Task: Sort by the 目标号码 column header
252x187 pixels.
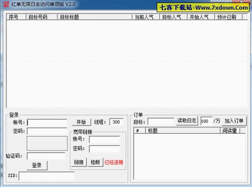Action: [x=42, y=17]
